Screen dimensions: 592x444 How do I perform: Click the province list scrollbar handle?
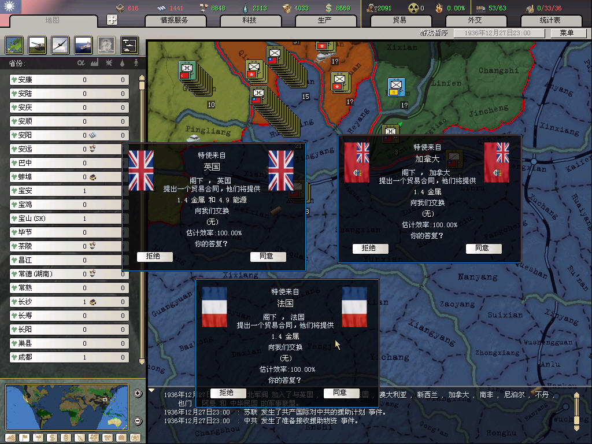pyautogui.click(x=142, y=84)
